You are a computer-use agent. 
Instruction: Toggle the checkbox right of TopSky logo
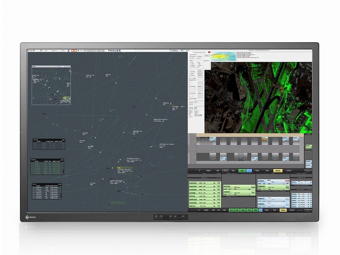point(182,50)
